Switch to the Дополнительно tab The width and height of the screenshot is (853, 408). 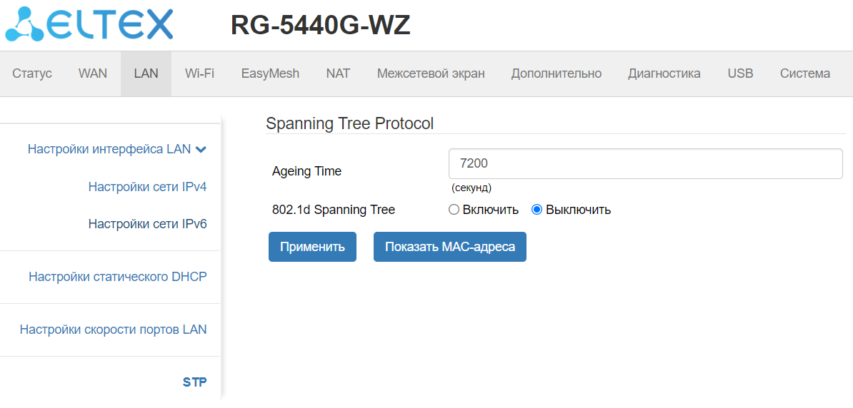pos(556,73)
